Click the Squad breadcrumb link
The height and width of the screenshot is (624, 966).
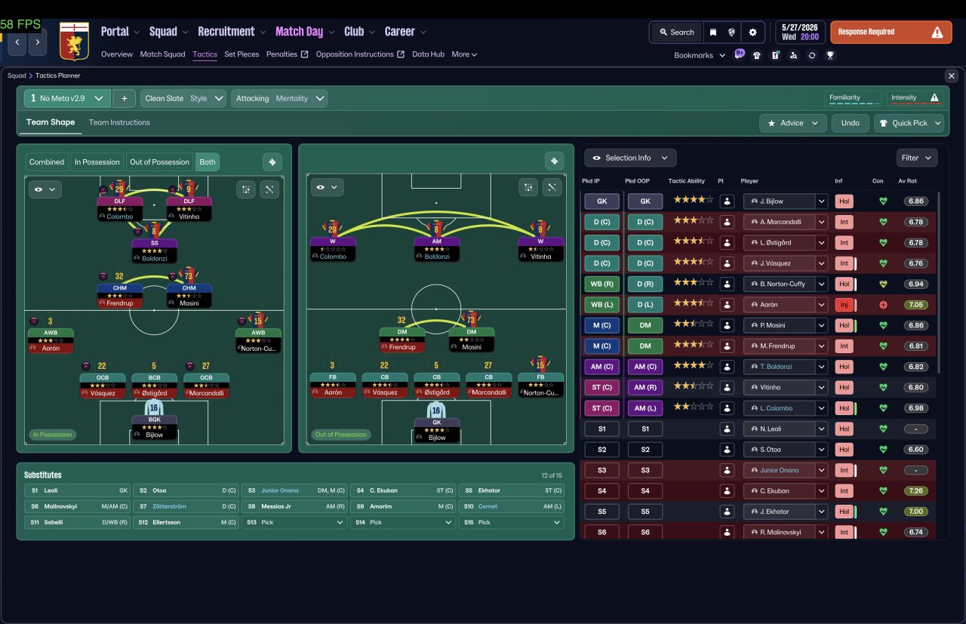(16, 75)
